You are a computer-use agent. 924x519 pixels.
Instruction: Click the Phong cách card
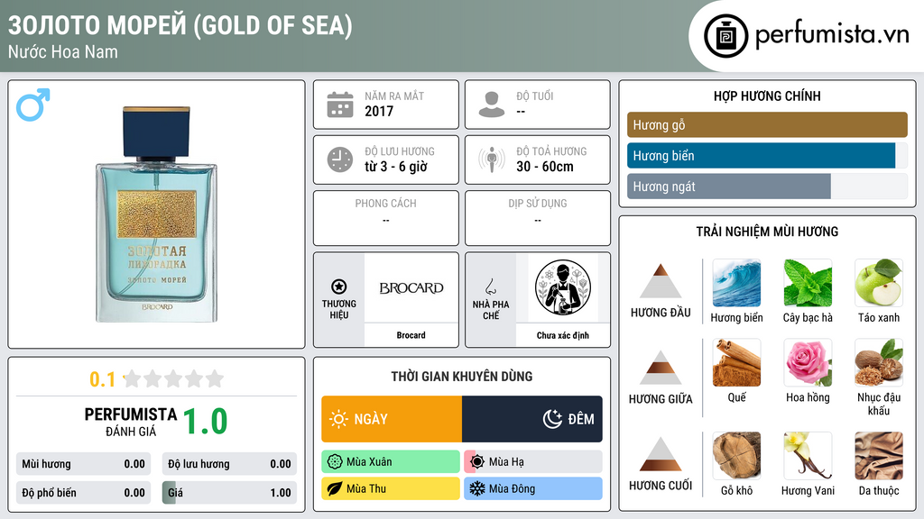[386, 218]
